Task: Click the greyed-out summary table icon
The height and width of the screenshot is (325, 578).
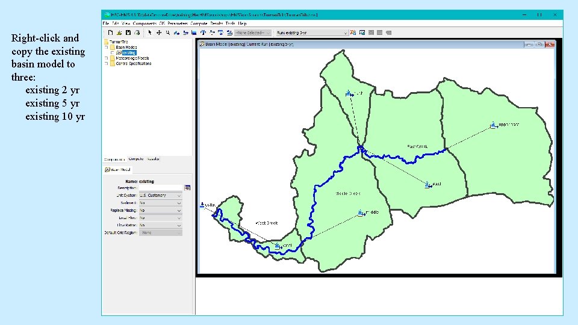Action: [x=380, y=32]
